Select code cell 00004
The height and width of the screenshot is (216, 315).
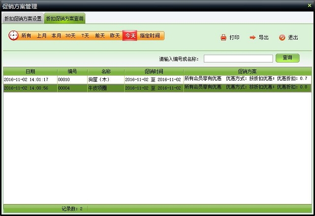pos(72,88)
